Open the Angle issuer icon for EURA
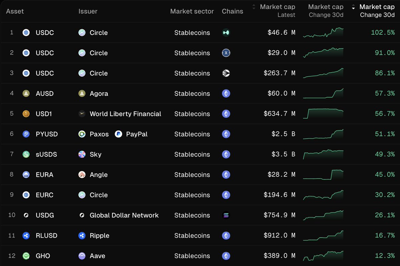 pos(82,174)
